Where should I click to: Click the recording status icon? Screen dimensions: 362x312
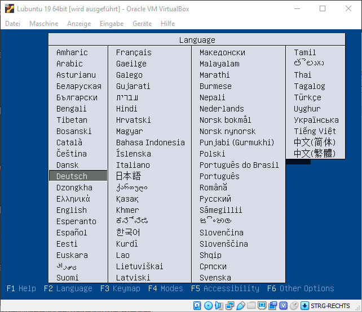[272, 306]
